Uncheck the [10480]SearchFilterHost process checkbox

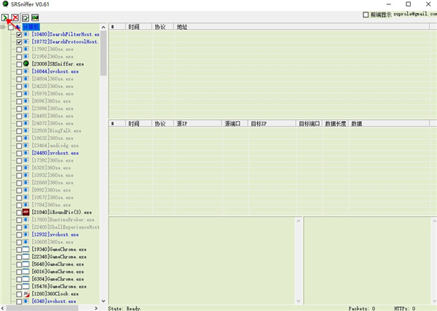click(x=19, y=34)
